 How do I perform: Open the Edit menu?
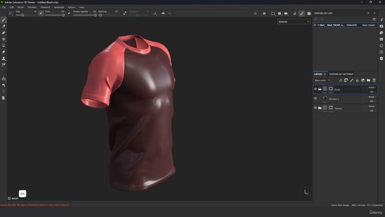(11, 7)
